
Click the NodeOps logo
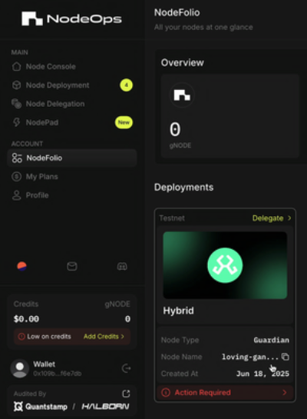tap(71, 18)
